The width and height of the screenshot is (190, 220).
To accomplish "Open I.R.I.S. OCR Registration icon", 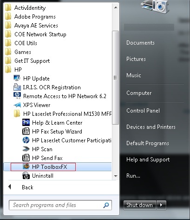I will (17, 87).
